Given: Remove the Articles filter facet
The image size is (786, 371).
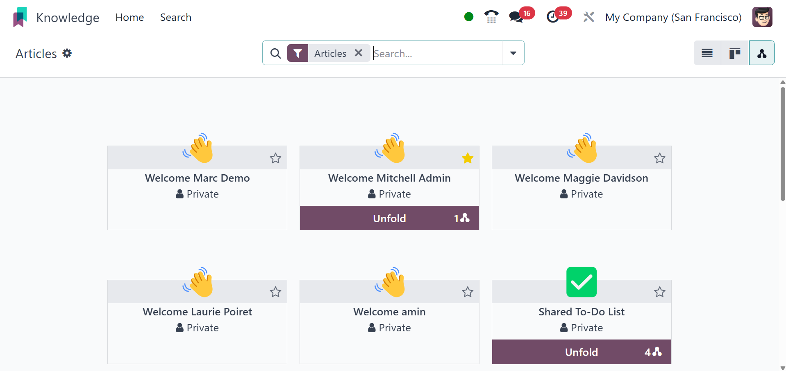Looking at the screenshot, I should point(359,53).
